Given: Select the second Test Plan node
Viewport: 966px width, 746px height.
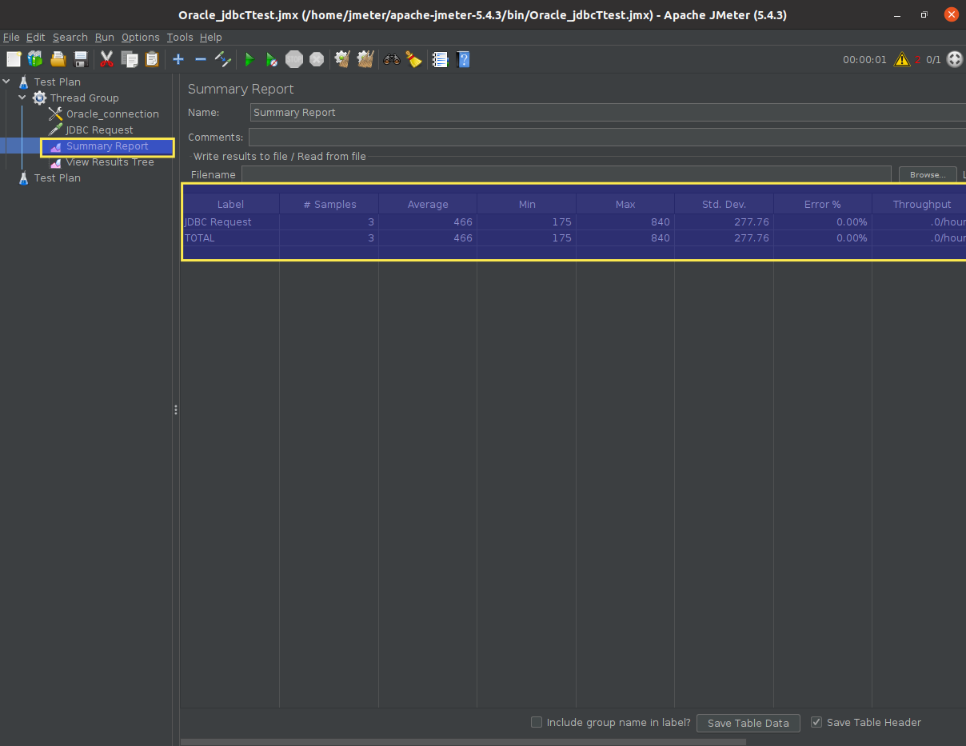Looking at the screenshot, I should point(57,178).
